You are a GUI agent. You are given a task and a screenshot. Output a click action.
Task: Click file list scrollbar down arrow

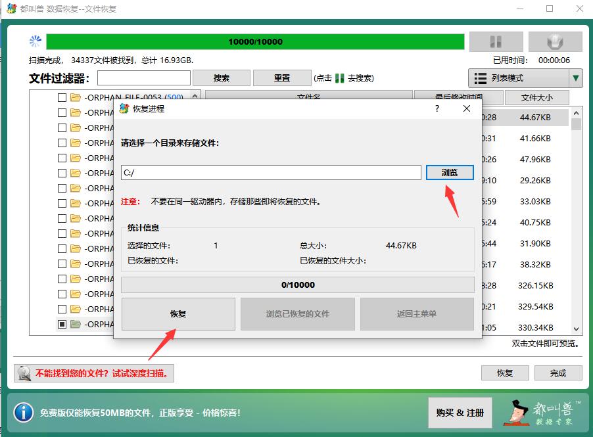pyautogui.click(x=576, y=329)
